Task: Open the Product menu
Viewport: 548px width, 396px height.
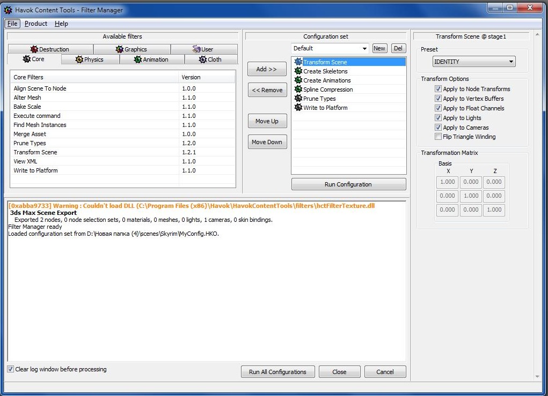Action: pyautogui.click(x=35, y=24)
